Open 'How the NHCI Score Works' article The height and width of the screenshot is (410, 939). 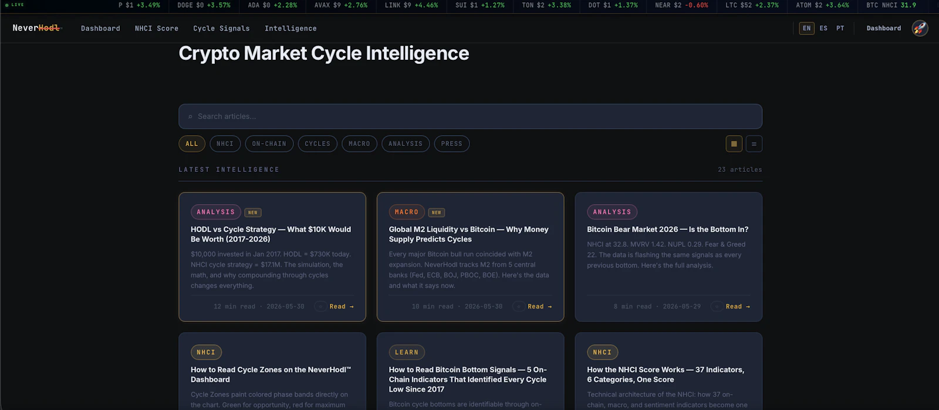coord(666,374)
